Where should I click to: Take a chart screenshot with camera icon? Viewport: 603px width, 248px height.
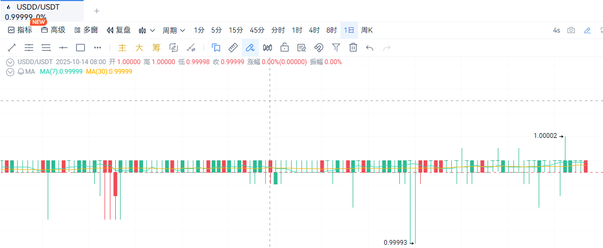571,30
